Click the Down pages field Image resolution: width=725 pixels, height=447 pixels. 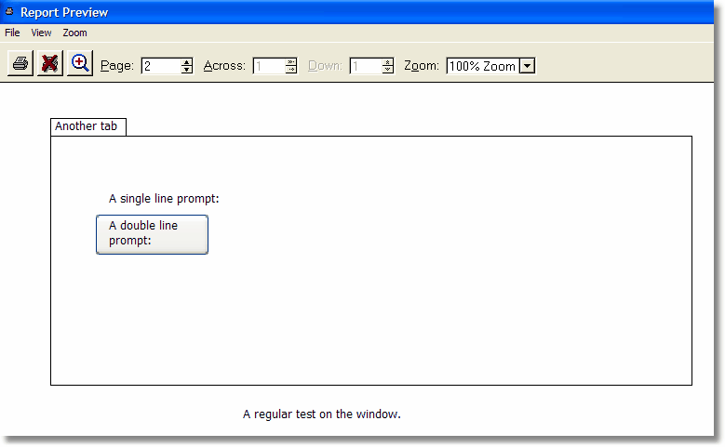(366, 66)
